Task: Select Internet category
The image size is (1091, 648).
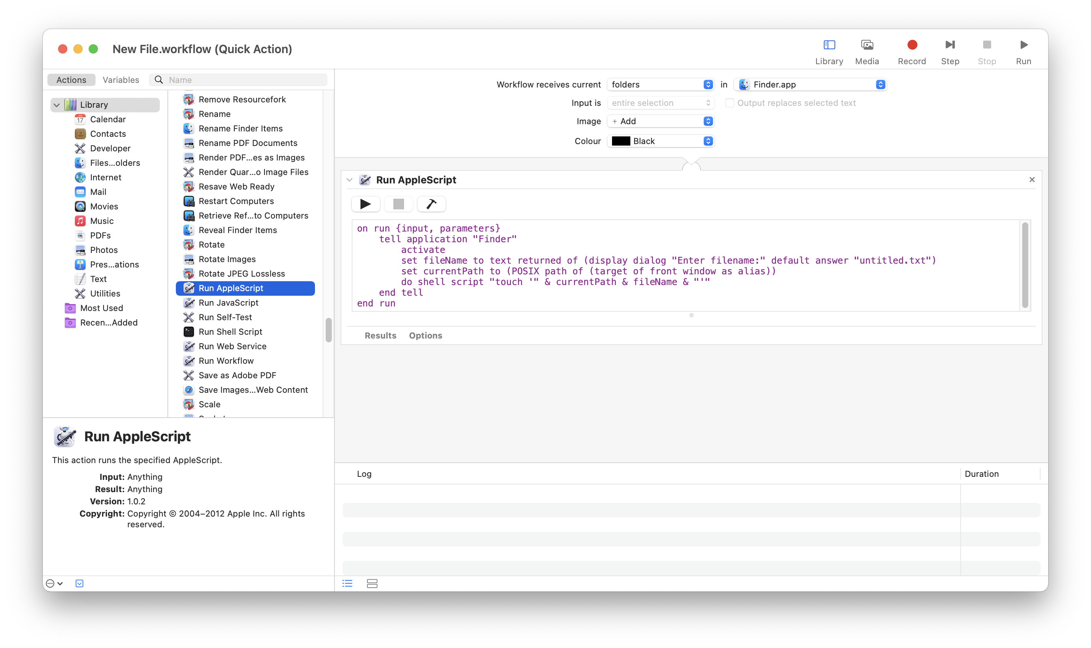Action: [x=98, y=177]
